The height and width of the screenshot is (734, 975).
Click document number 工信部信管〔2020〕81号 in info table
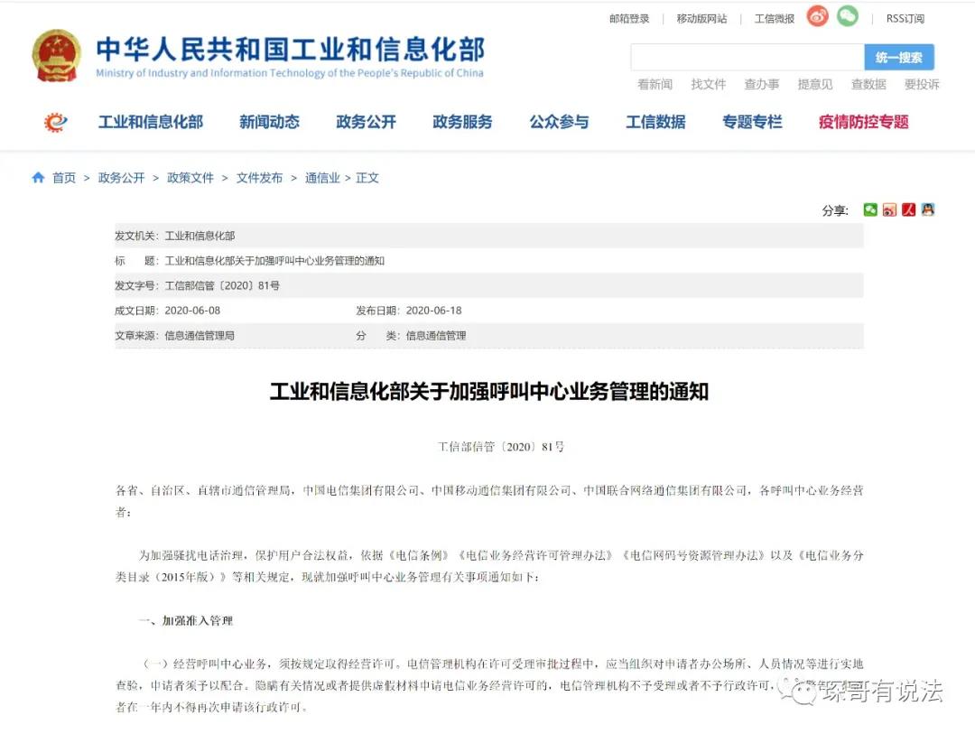tap(222, 285)
